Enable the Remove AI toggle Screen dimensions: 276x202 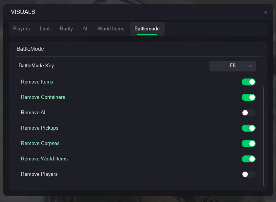(249, 113)
